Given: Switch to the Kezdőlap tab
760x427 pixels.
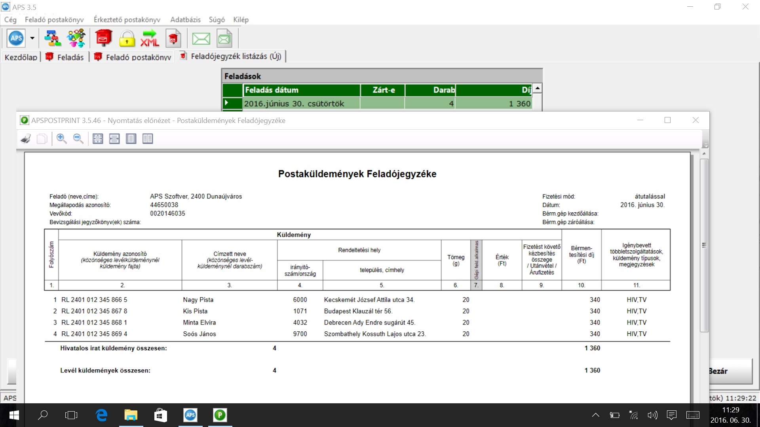Looking at the screenshot, I should (21, 57).
